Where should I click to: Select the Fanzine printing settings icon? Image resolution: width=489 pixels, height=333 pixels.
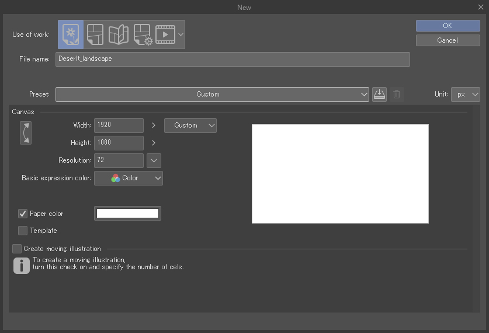pos(142,35)
